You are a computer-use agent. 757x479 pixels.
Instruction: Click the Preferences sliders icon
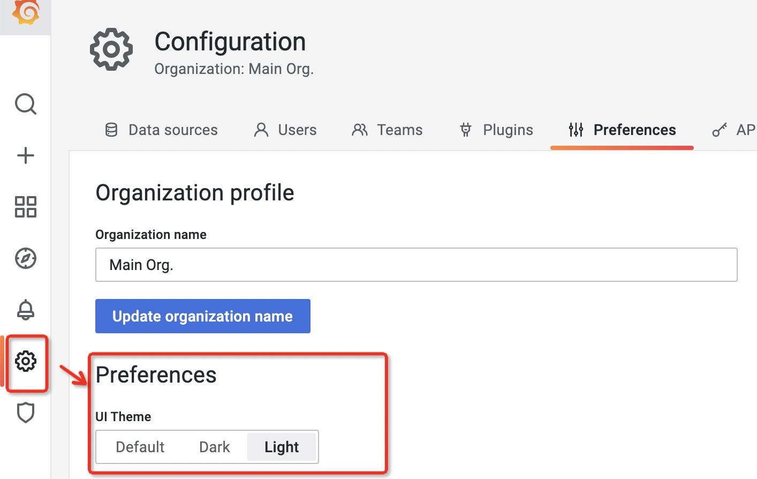coord(576,130)
